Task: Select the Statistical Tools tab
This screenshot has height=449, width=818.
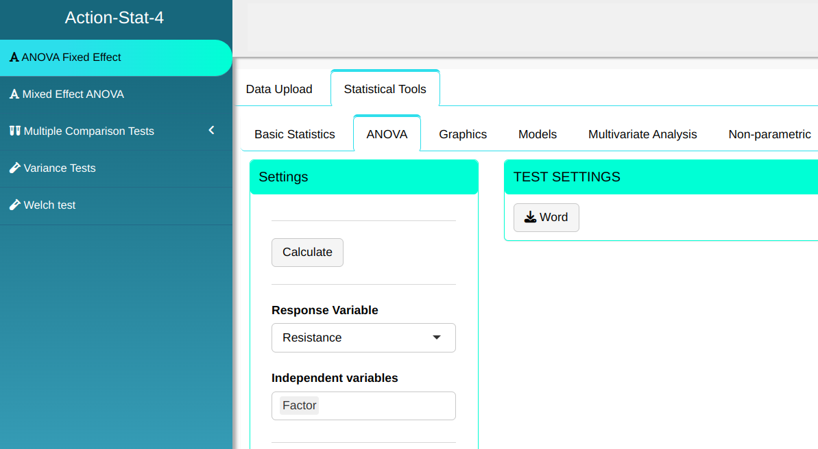Action: pyautogui.click(x=385, y=89)
